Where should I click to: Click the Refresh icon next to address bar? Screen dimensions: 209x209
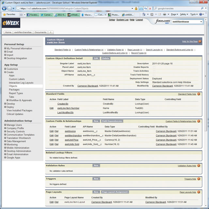(145, 9)
